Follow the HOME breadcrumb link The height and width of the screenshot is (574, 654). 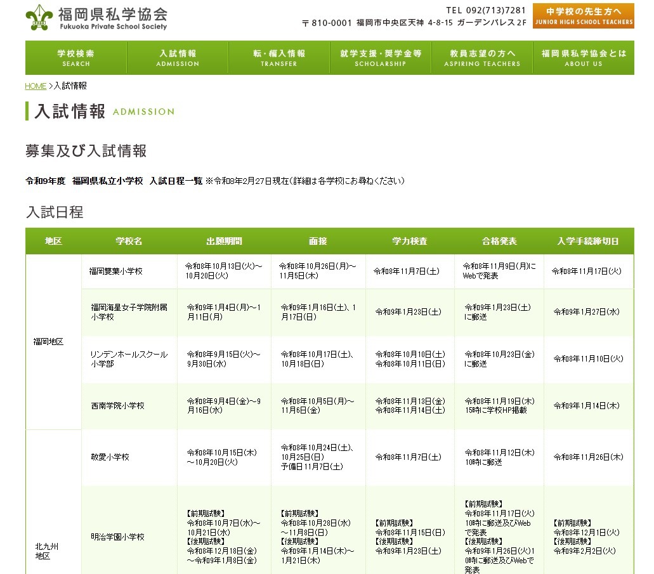[36, 86]
